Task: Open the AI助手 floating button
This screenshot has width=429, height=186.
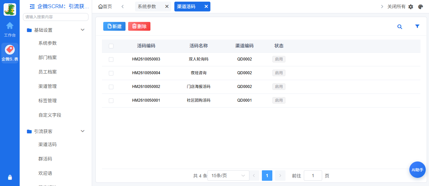Action: 418,170
